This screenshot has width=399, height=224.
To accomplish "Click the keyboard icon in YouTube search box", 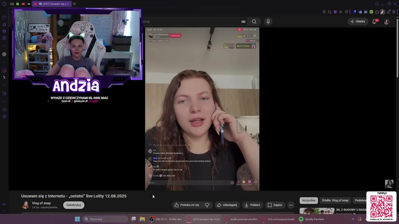I will tap(243, 21).
